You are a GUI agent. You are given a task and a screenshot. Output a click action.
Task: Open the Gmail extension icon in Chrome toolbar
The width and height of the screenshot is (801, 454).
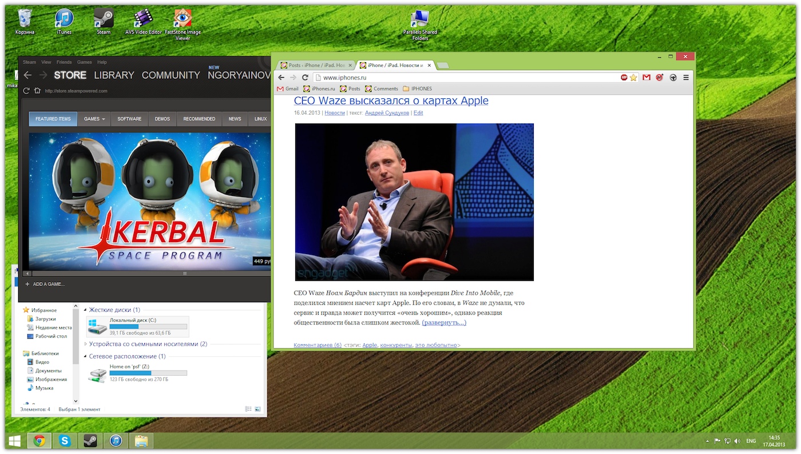647,78
